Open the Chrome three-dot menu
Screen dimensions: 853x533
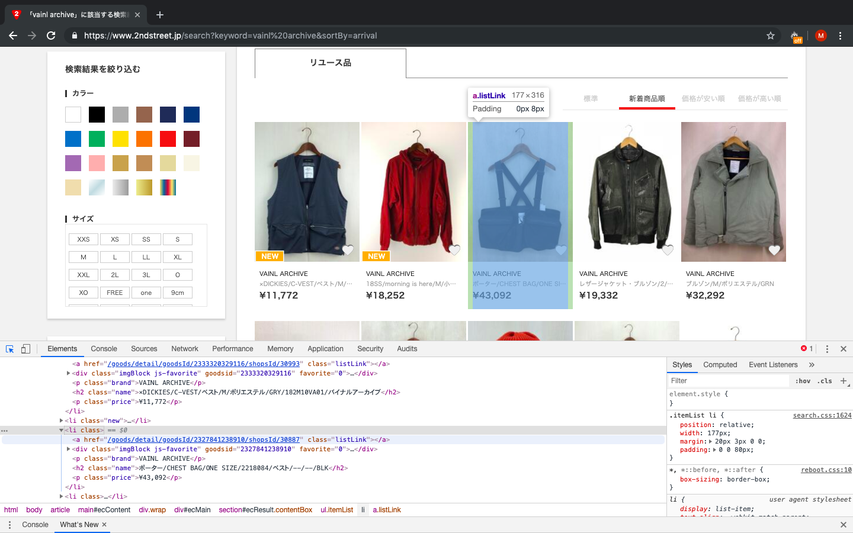[840, 36]
